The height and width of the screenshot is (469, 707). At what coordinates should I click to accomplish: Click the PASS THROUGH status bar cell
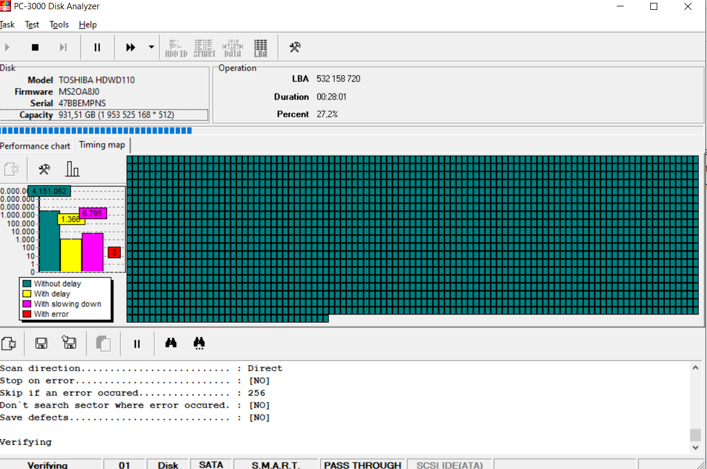[362, 464]
